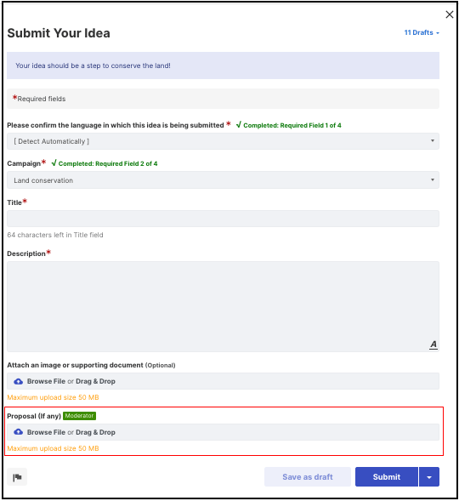The width and height of the screenshot is (459, 501).
Task: Close the Submit Your Idea dialog
Action: (x=449, y=14)
